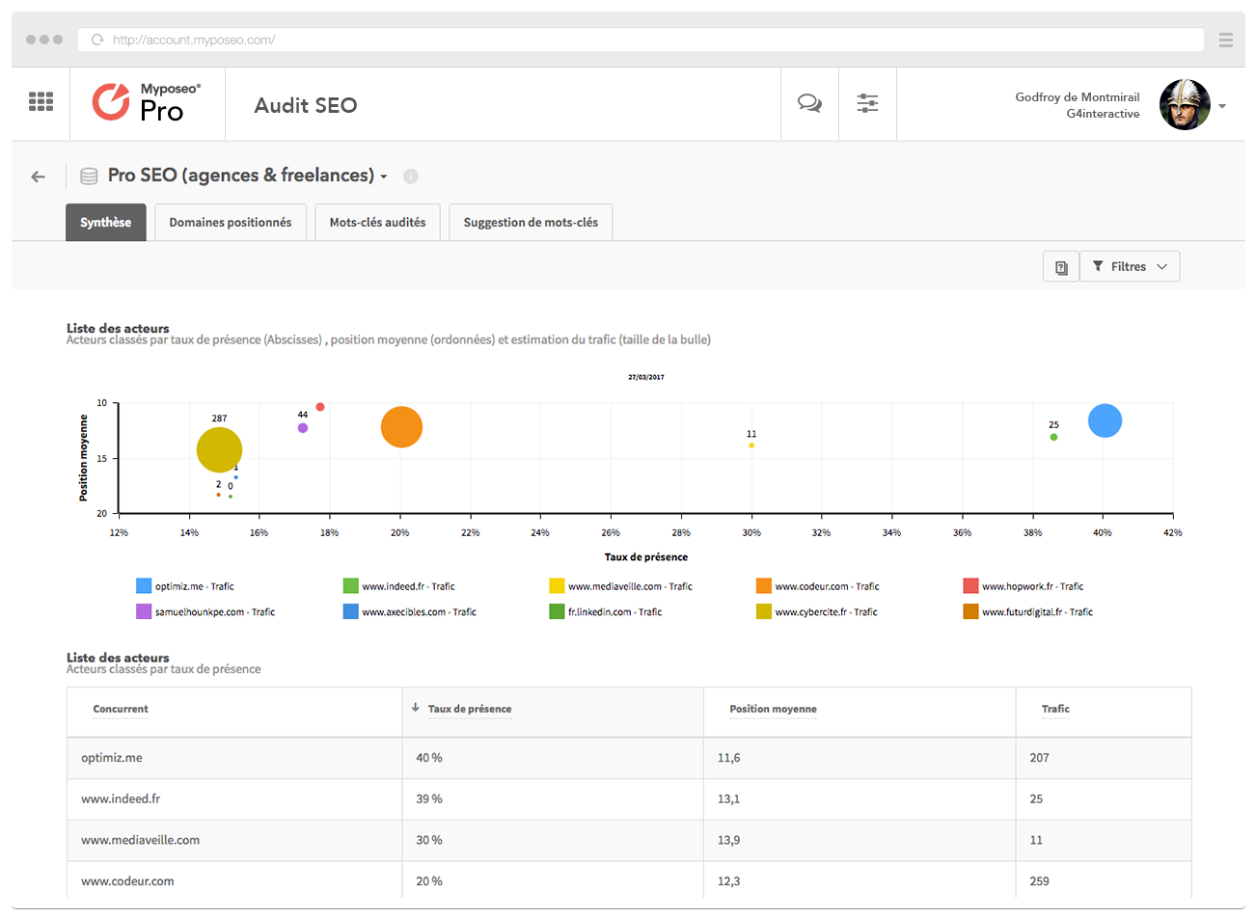Click the purple bubble labeled 44
Image resolution: width=1256 pixels, height=918 pixels.
click(x=303, y=428)
